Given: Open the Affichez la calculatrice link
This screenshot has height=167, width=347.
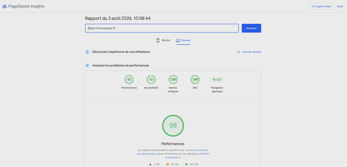Looking at the screenshot, I should point(187,156).
